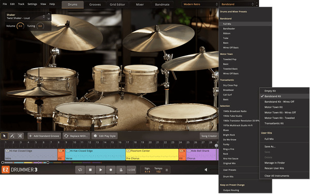Switch to the Mixer tab
This screenshot has height=194, width=310.
[140, 5]
